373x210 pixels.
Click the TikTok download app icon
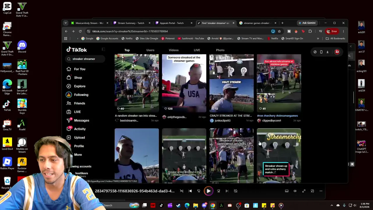tap(327, 52)
